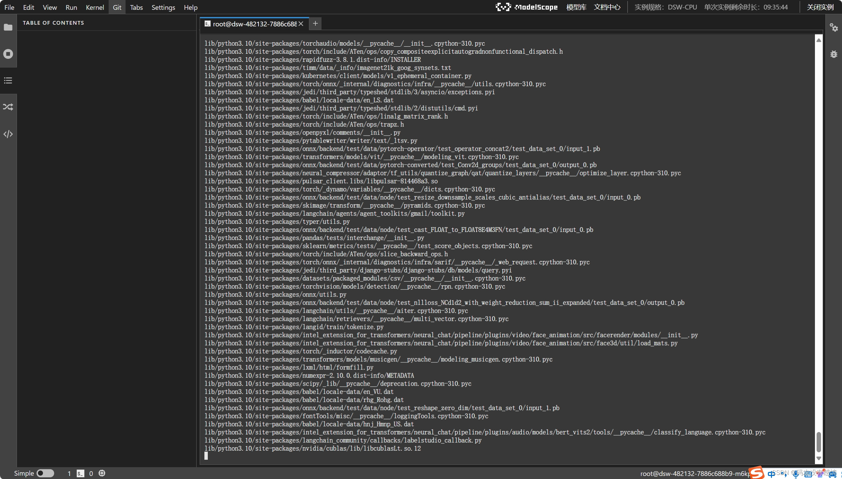
Task: Click the langid/train/tokenize.py line
Action: click(294, 327)
